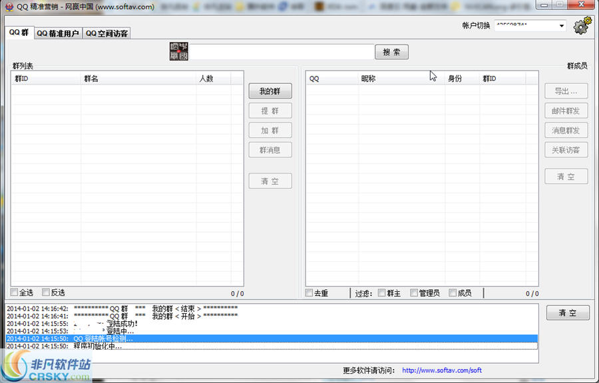
Task: Click the 群消息 button
Action: pyautogui.click(x=270, y=150)
